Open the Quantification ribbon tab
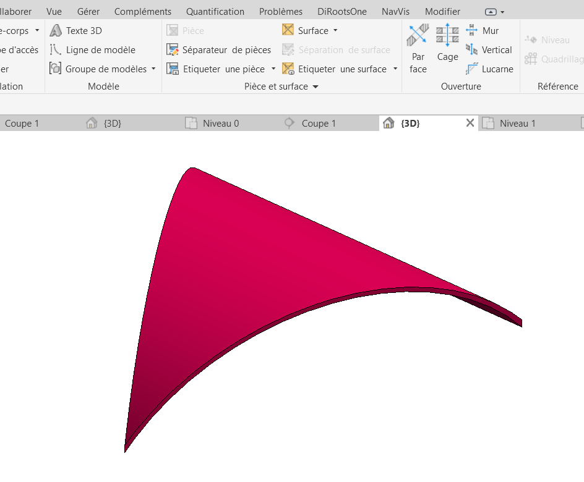584x482 pixels. [215, 11]
